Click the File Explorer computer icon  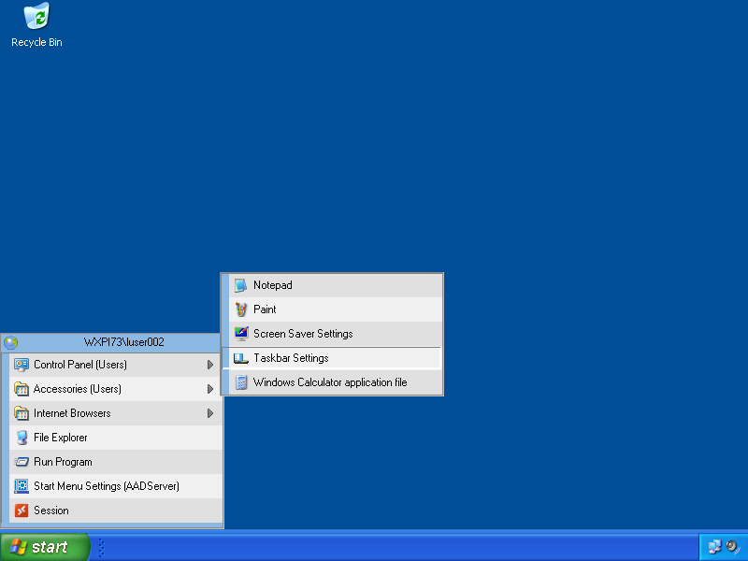click(22, 438)
